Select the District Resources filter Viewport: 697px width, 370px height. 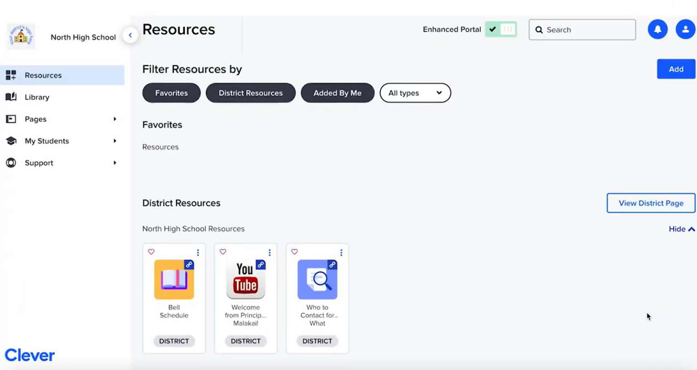click(x=250, y=93)
